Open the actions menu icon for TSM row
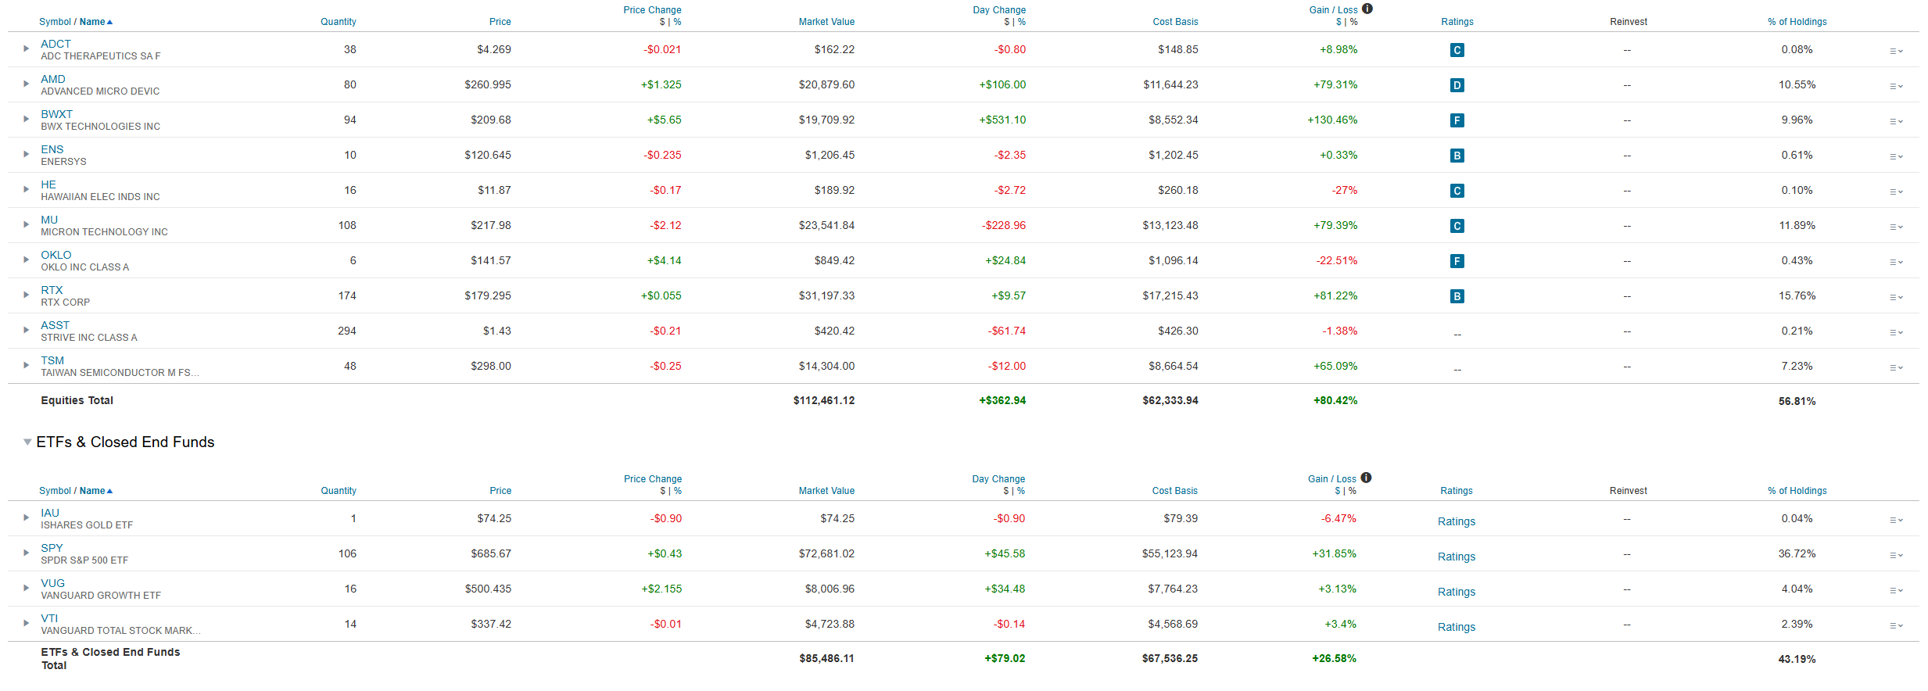 pos(1896,367)
